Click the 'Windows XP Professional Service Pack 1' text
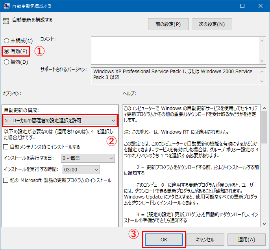Viewport: 270px width, 250px height. coord(139,72)
